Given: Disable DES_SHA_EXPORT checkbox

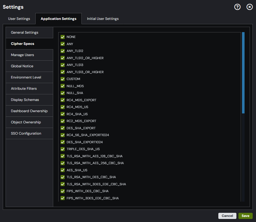Looking at the screenshot, I should [x=63, y=128].
